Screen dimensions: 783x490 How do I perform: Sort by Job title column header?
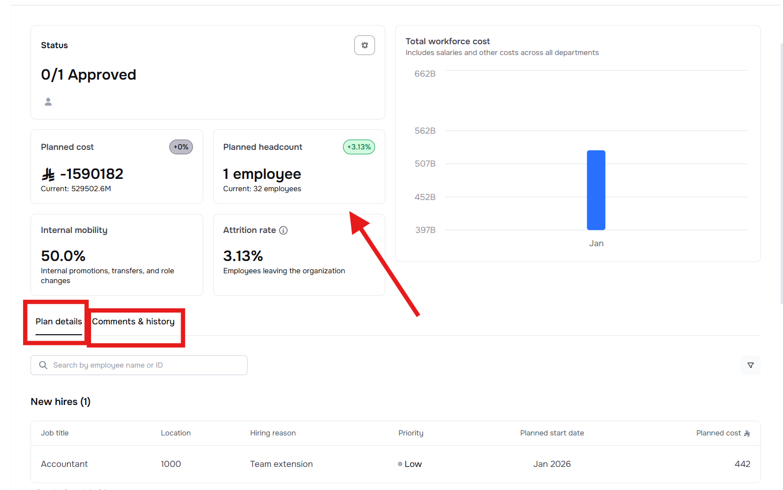click(x=55, y=433)
